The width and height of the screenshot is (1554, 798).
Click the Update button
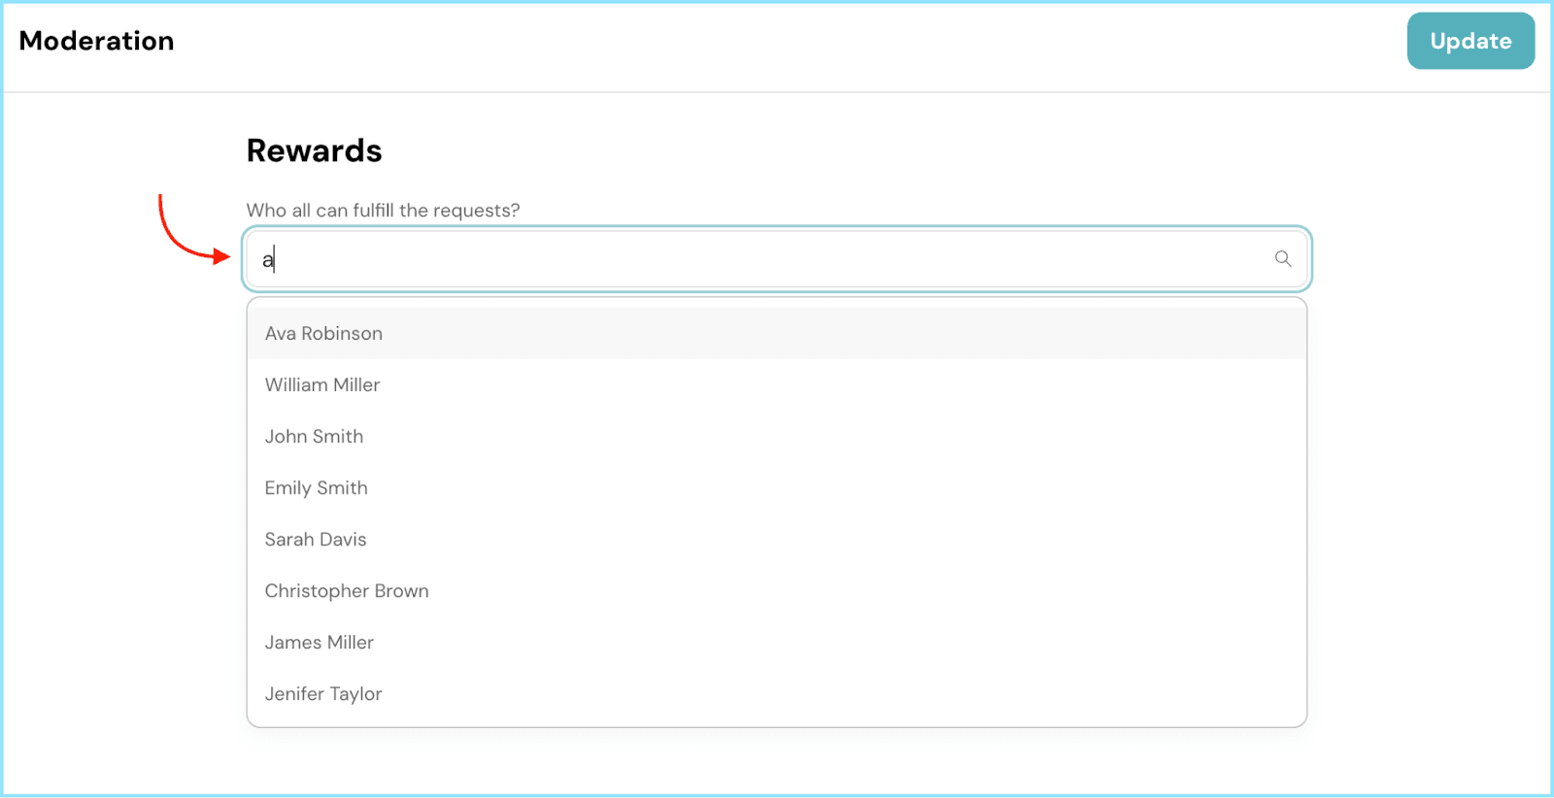1470,41
